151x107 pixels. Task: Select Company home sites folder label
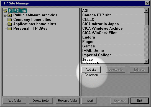pos(32,20)
